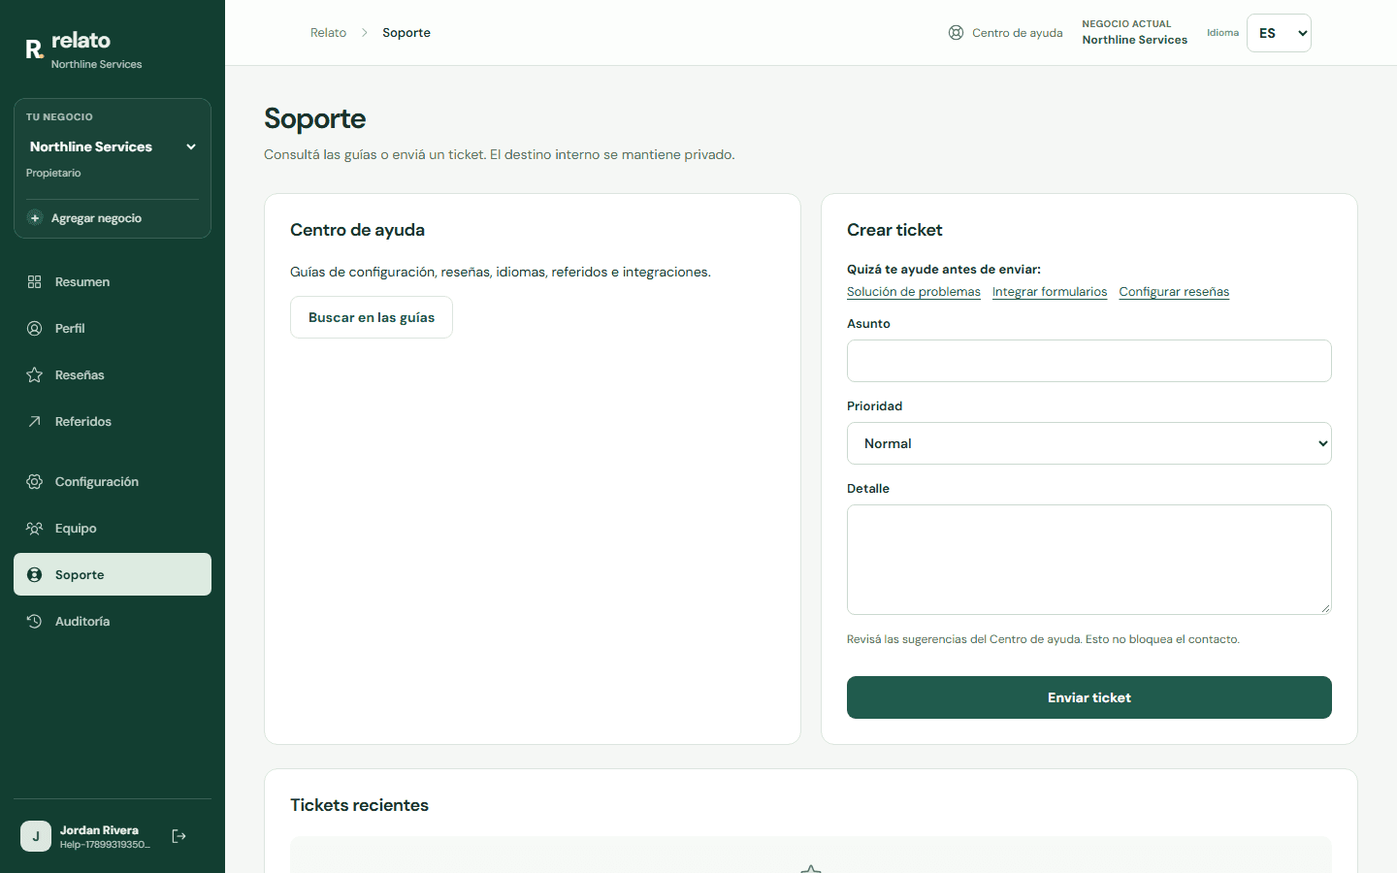Go to the Equipo page
The width and height of the screenshot is (1397, 873).
pos(113,529)
